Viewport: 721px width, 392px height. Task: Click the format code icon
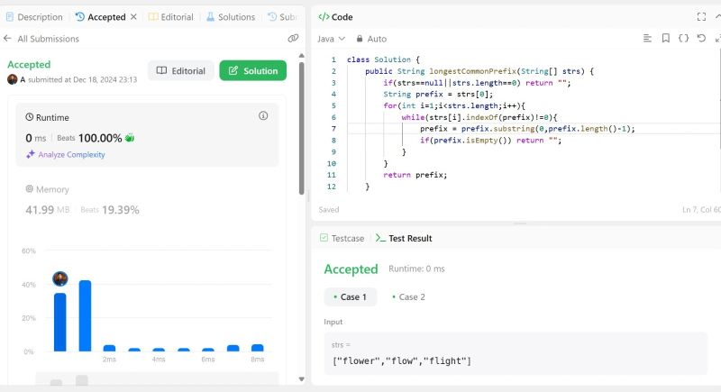(x=647, y=38)
